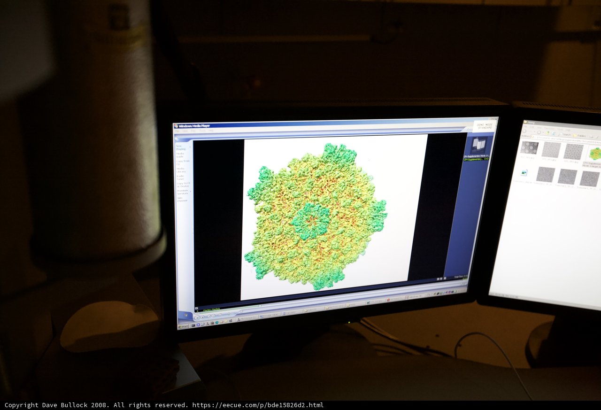Skip to next track in Media Player
601x410 pixels.
click(214, 316)
